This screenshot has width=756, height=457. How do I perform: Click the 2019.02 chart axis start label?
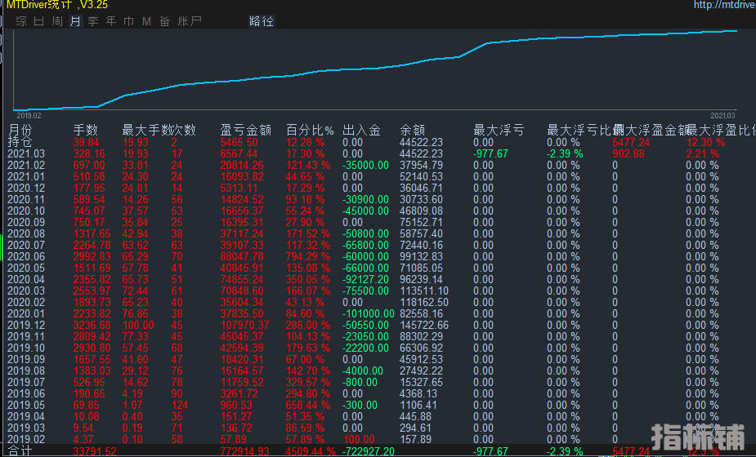pos(29,116)
